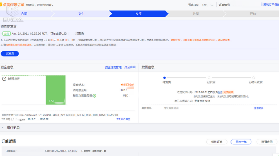Click the 复制订单链接 link
This screenshot has height=156, width=279.
point(271,4)
